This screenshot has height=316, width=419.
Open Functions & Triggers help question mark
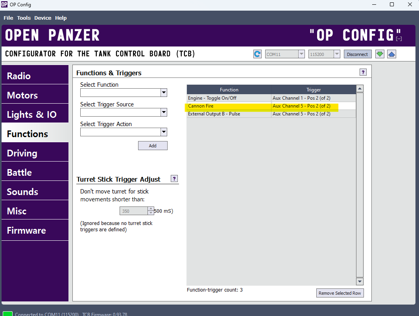click(363, 72)
